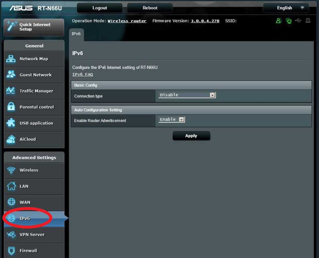Viewport: 319px width, 258px height.
Task: Open the Enable Router Advertisement dropdown
Action: click(x=171, y=119)
